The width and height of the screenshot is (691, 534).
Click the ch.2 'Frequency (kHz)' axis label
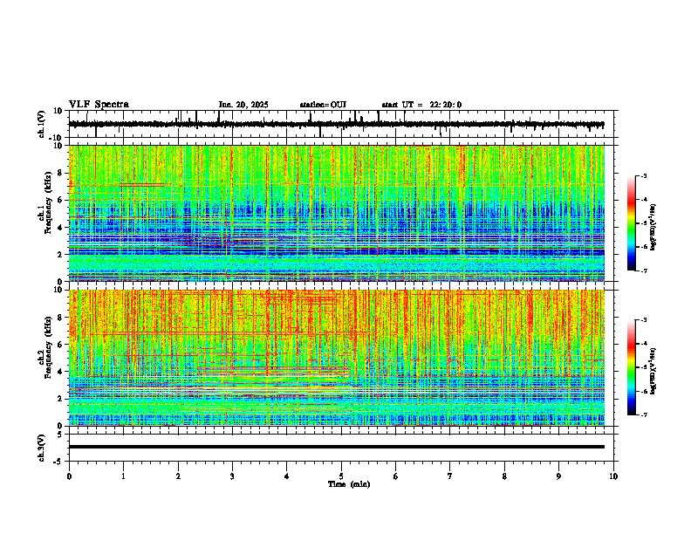pyautogui.click(x=48, y=346)
